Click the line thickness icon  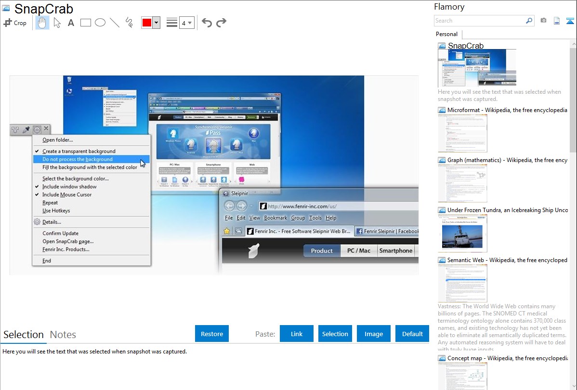click(172, 23)
